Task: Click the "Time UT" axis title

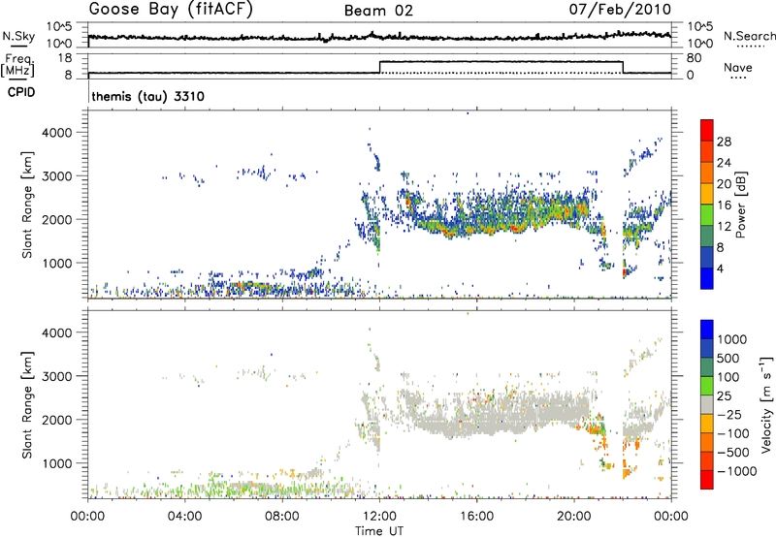Action: point(379,531)
